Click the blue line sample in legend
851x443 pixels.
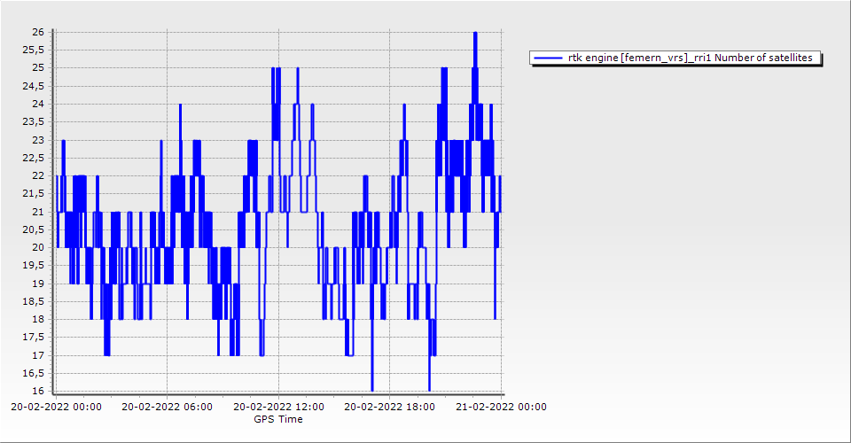point(548,58)
